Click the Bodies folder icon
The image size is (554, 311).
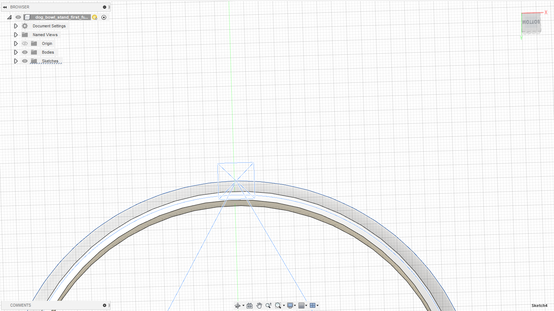34,52
